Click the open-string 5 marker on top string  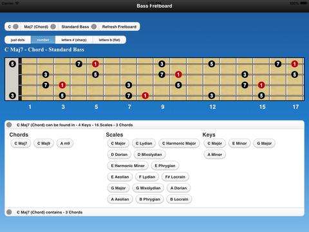coord(12,64)
